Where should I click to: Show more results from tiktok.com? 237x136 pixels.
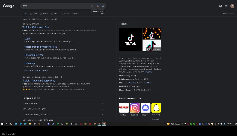[36, 71]
